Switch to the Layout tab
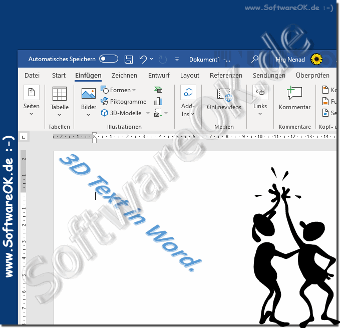The height and width of the screenshot is (328, 340). click(x=190, y=76)
